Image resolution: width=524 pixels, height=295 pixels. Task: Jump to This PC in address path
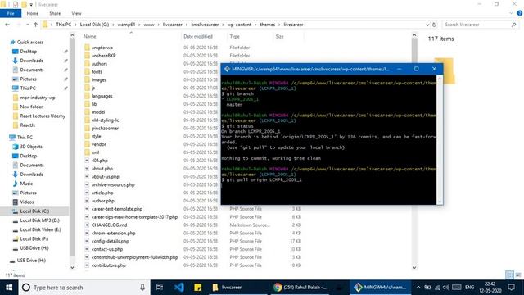click(x=64, y=25)
